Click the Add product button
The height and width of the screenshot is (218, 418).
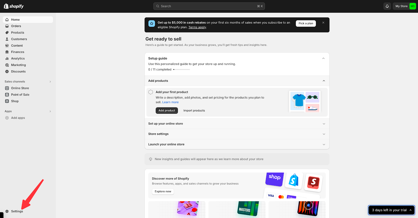click(167, 111)
